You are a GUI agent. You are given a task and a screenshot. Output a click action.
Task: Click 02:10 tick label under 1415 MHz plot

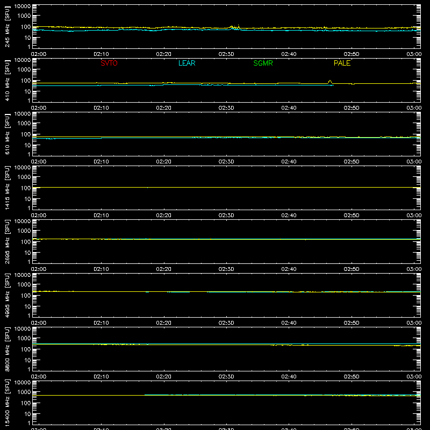coord(101,216)
